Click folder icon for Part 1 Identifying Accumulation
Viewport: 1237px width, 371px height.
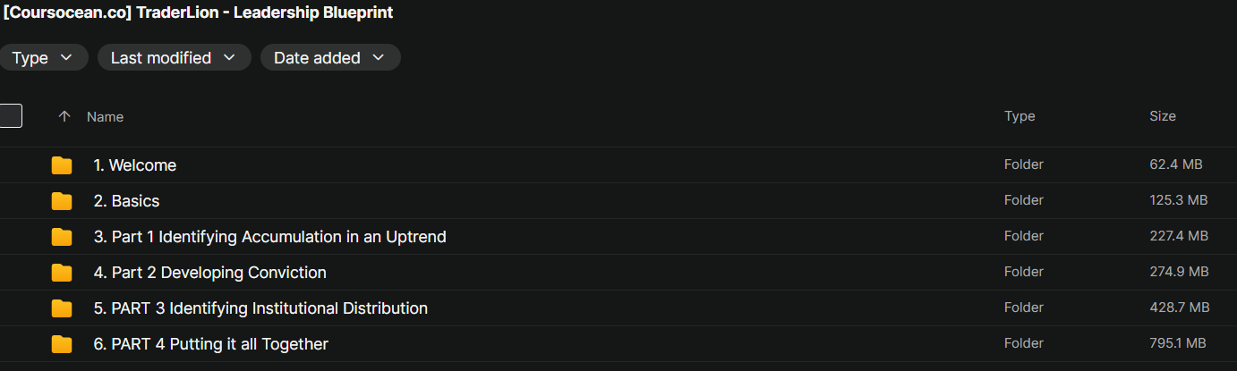(x=62, y=237)
